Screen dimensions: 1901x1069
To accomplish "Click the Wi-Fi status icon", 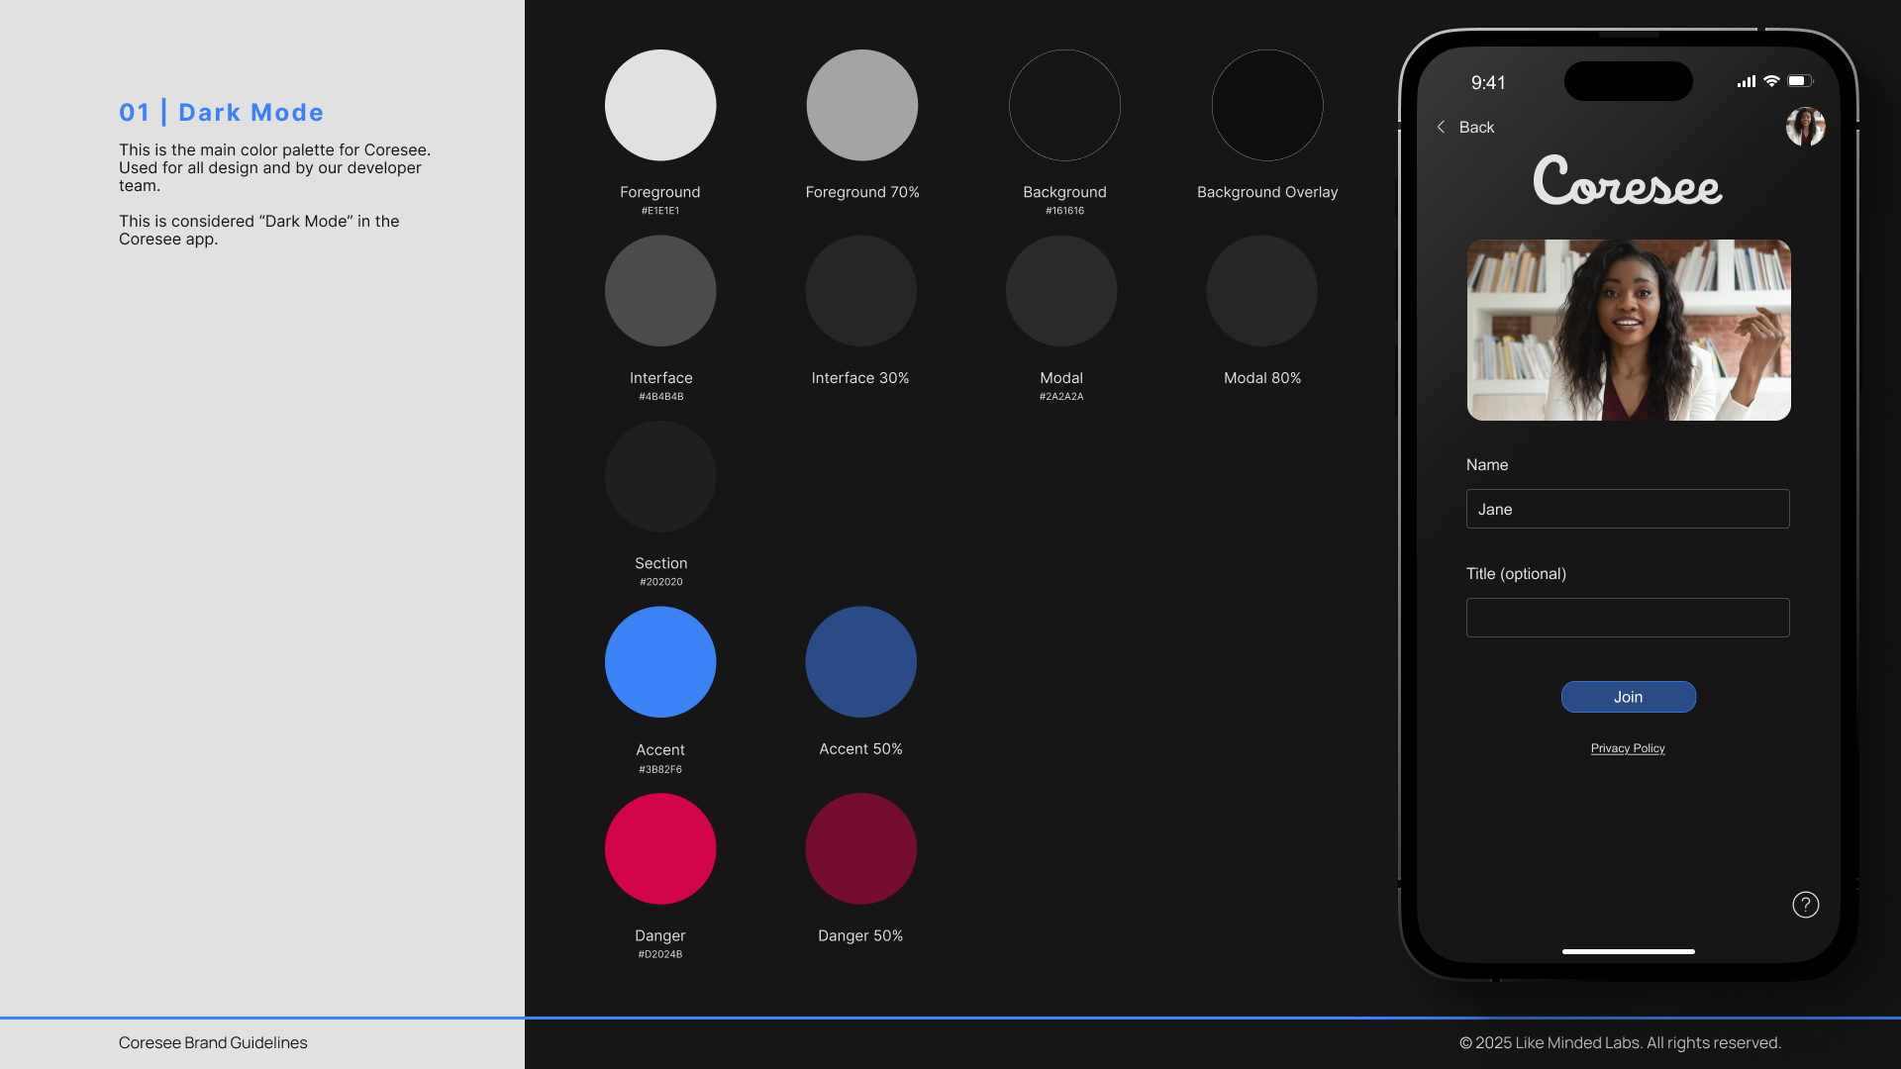I will (1771, 81).
